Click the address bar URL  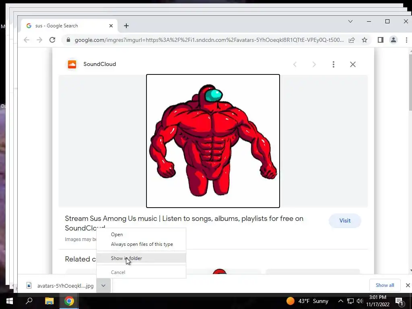pos(209,40)
